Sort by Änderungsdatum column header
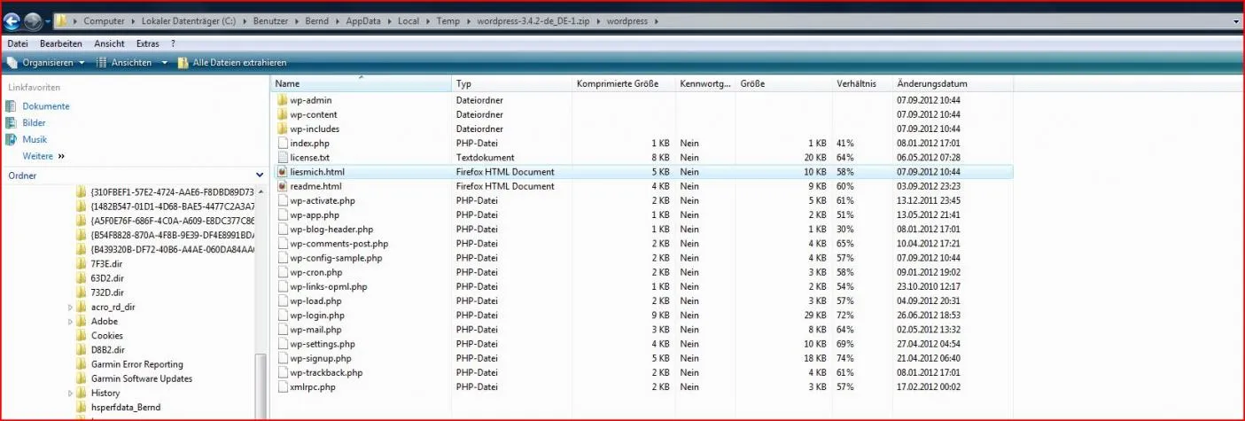The image size is (1245, 421). (952, 83)
